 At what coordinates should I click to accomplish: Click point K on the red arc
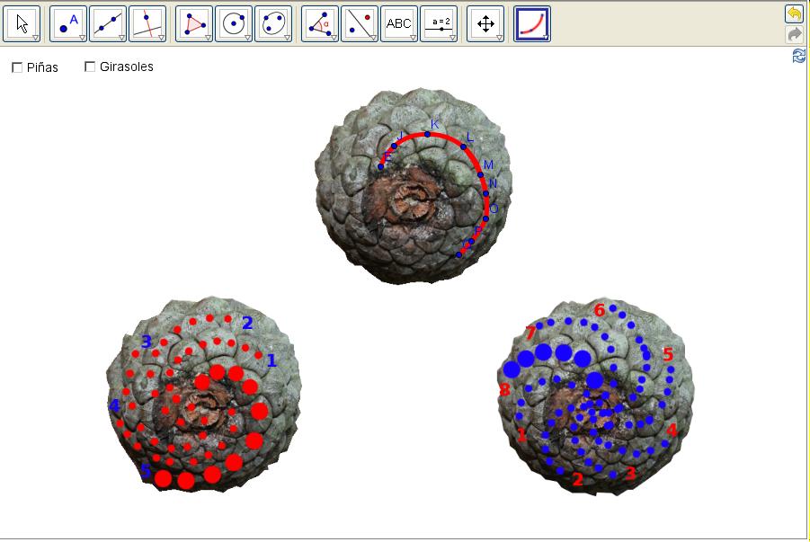point(428,135)
